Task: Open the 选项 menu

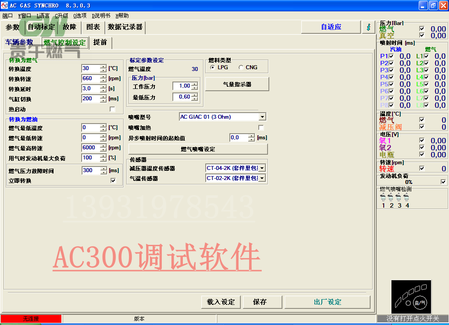Action: tap(80, 16)
